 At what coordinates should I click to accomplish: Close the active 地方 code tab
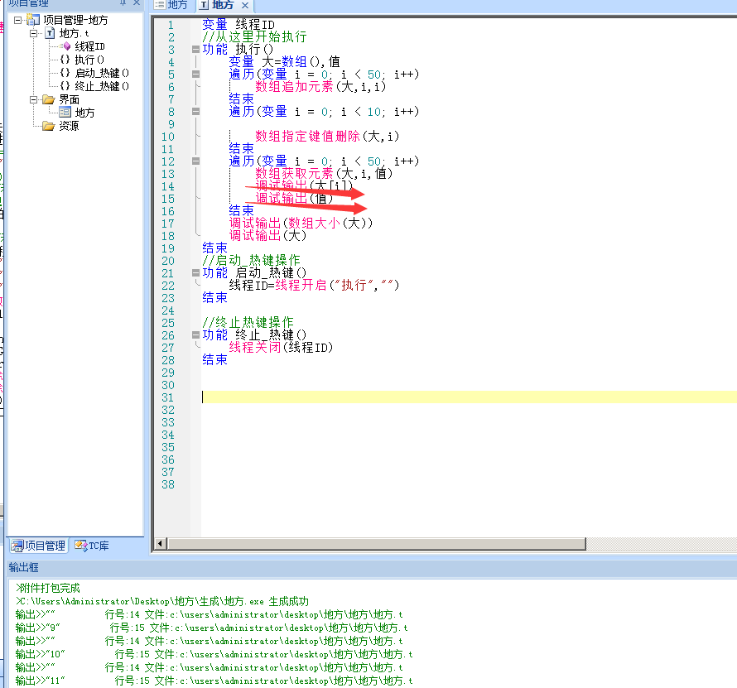pos(245,5)
